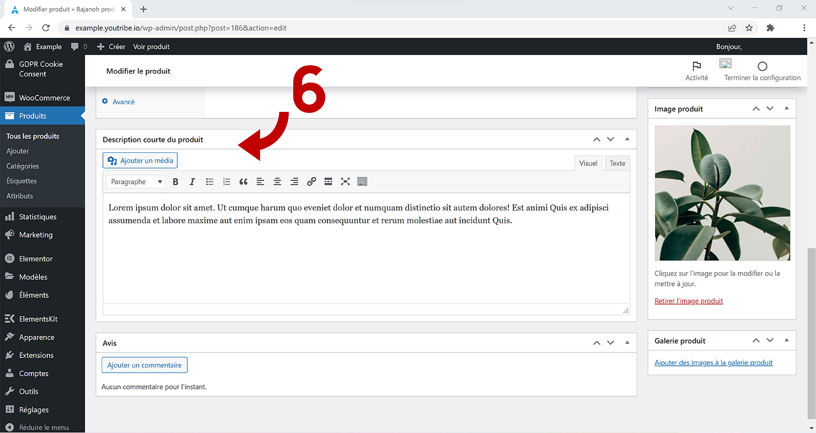The image size is (816, 433).
Task: Toggle fullscreen editing mode
Action: (x=345, y=182)
